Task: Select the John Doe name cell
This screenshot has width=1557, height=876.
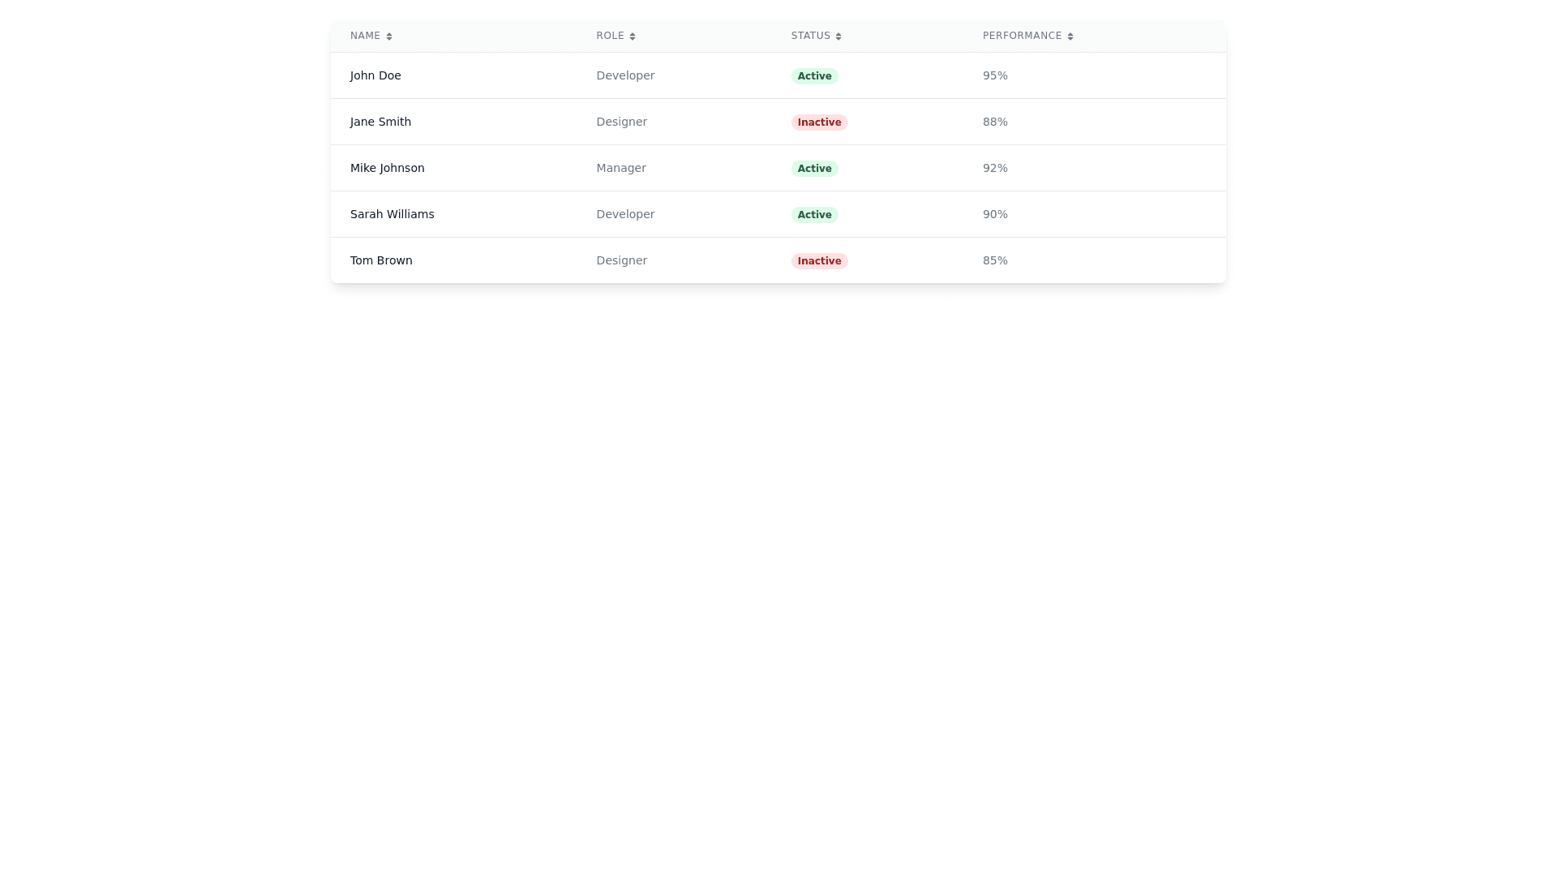Action: click(x=375, y=75)
